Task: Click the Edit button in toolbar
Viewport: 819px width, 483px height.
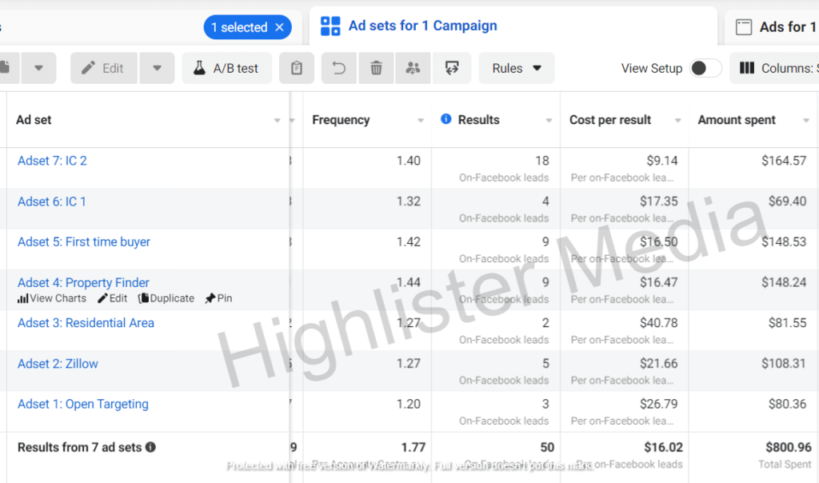Action: click(x=104, y=69)
